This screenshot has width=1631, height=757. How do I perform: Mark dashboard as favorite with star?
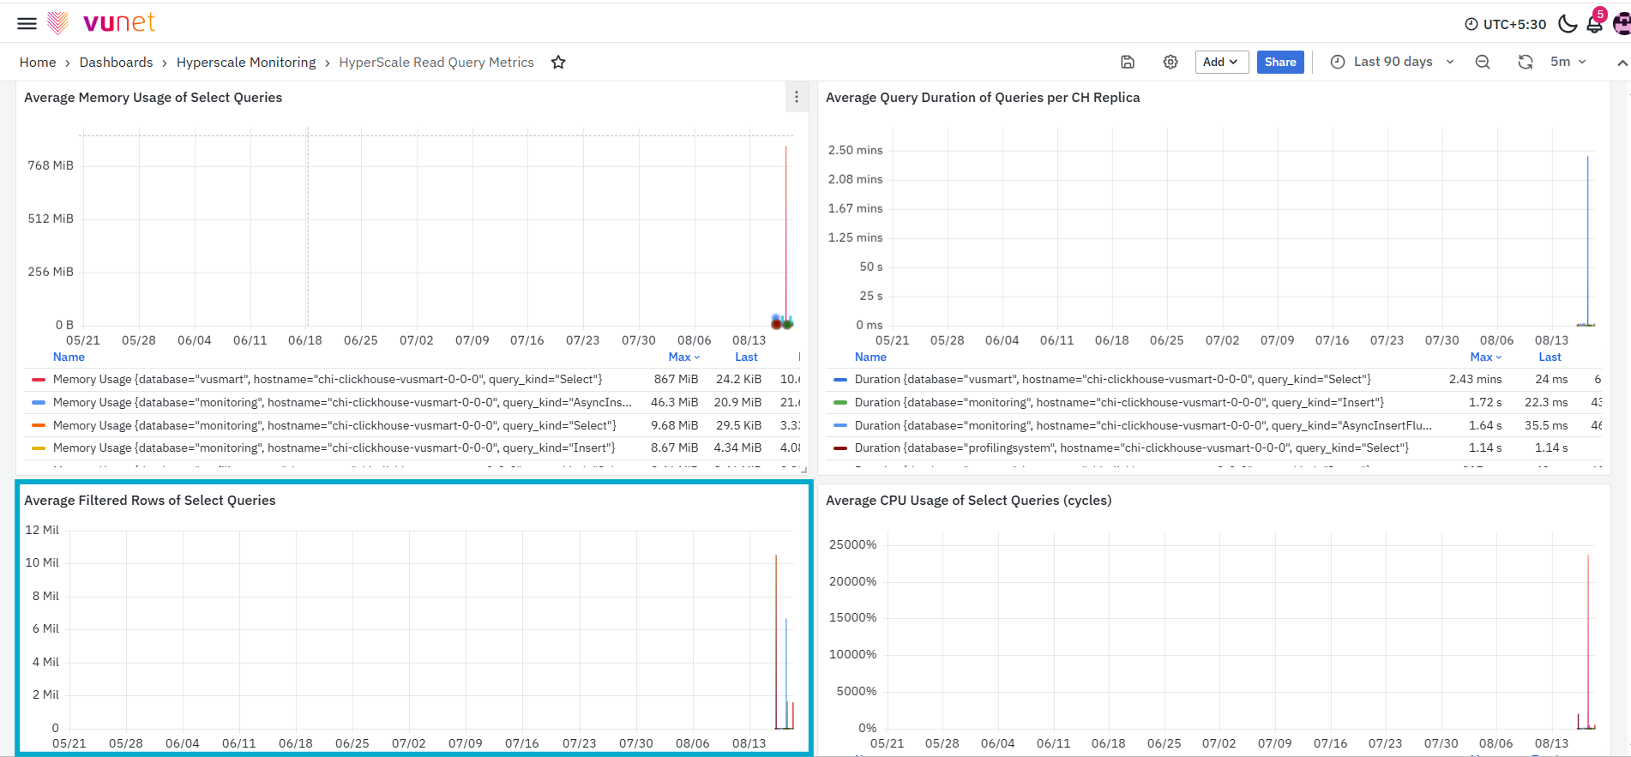(x=558, y=62)
